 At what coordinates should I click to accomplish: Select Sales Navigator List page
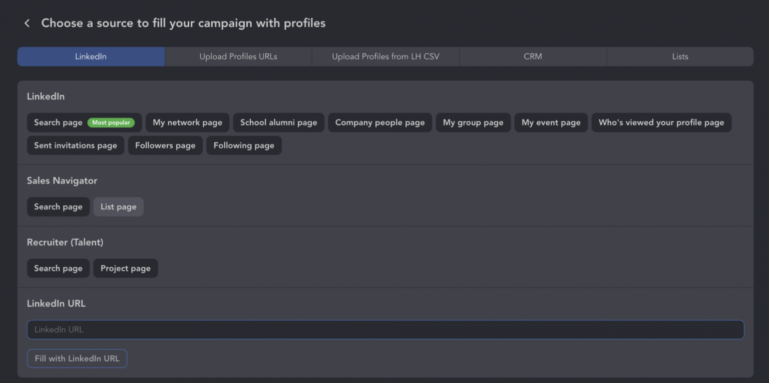pos(118,207)
